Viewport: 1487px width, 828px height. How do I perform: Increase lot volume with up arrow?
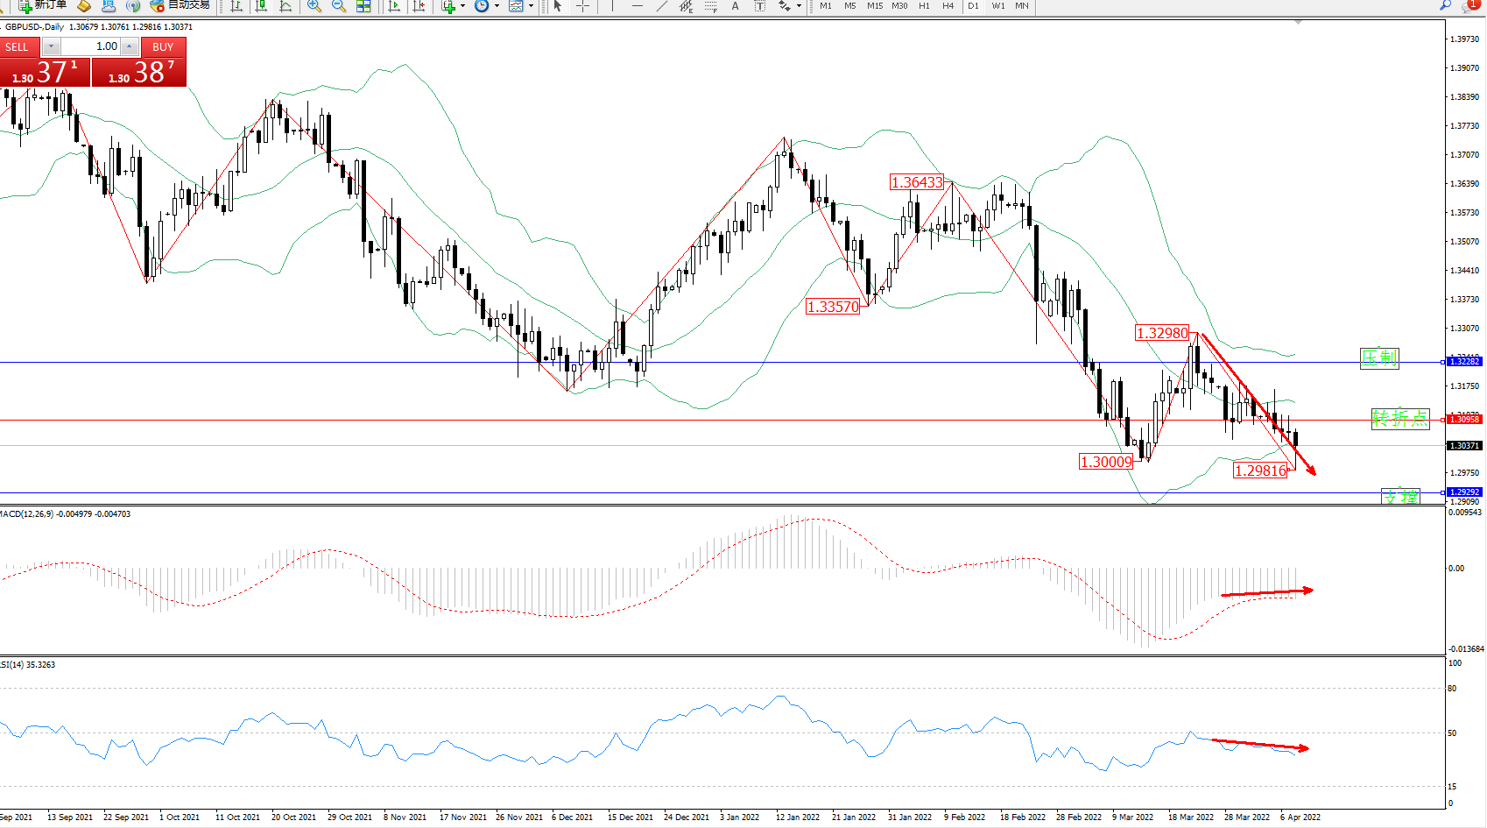point(130,46)
